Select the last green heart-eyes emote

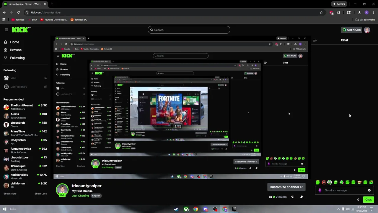[371, 182]
